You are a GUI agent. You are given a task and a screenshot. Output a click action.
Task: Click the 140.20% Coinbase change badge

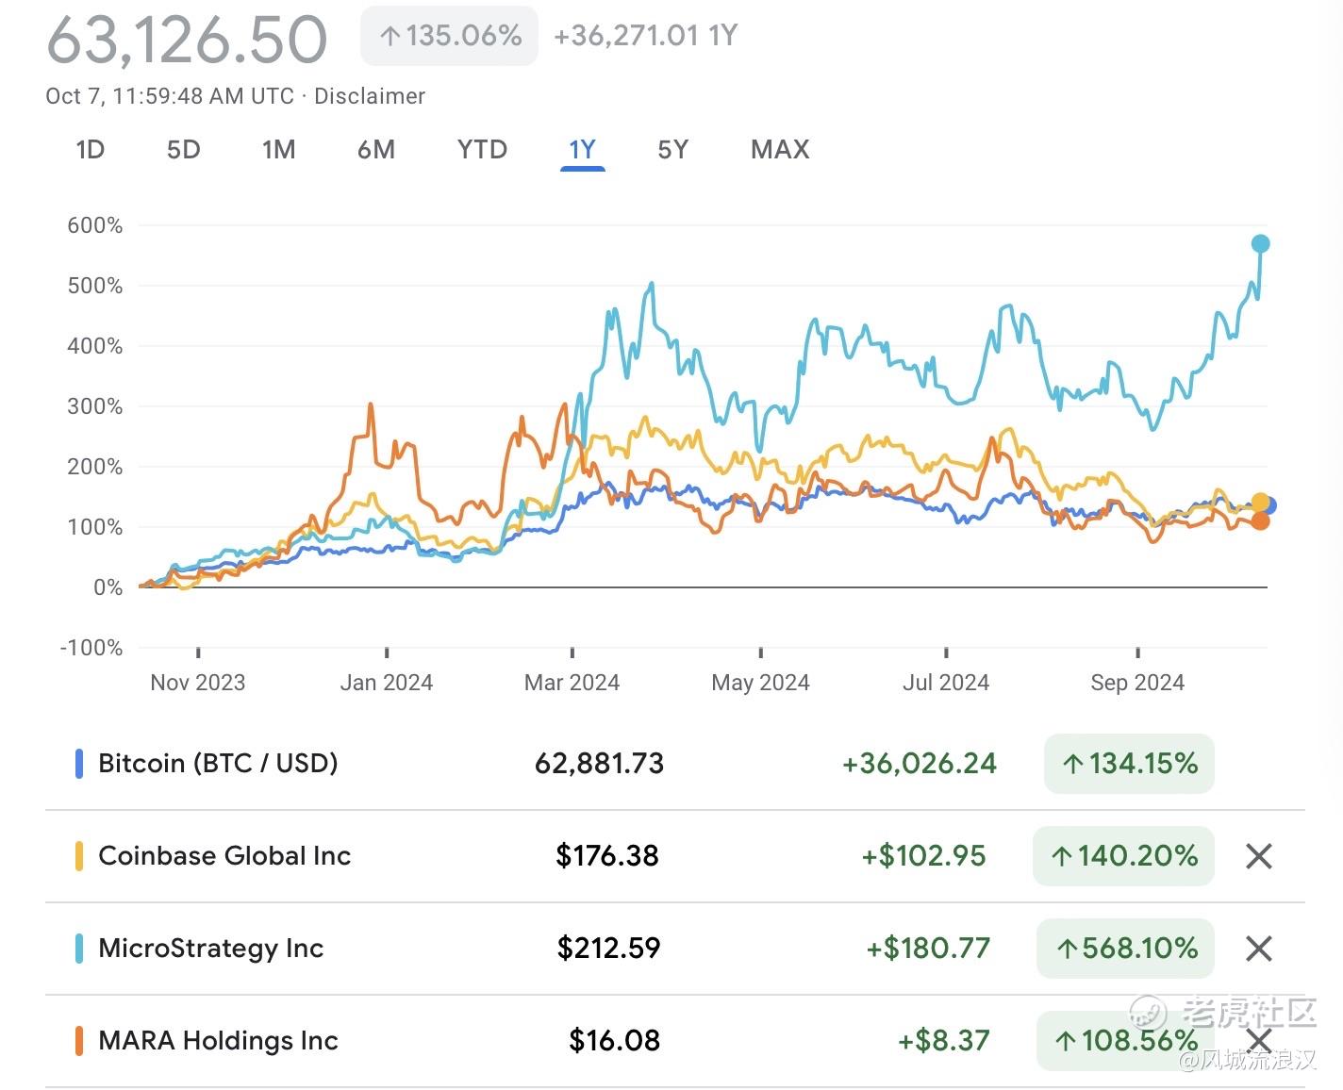coord(1123,856)
